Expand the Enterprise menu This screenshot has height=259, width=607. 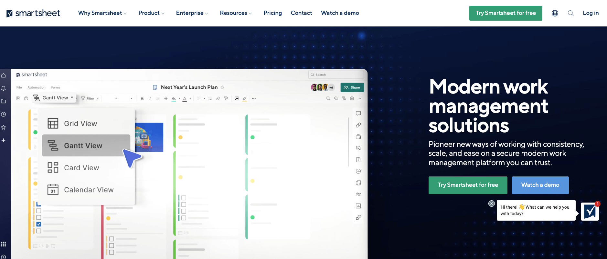click(192, 13)
